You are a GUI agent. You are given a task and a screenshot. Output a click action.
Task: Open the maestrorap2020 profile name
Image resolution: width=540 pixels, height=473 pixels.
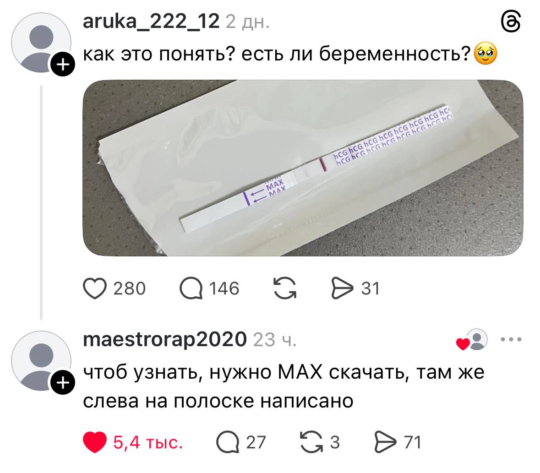[x=165, y=339]
